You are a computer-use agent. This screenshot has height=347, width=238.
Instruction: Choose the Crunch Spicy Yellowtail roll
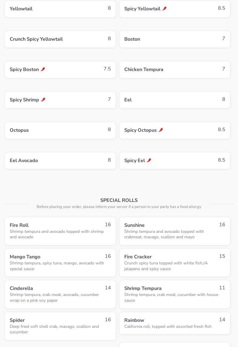60,39
